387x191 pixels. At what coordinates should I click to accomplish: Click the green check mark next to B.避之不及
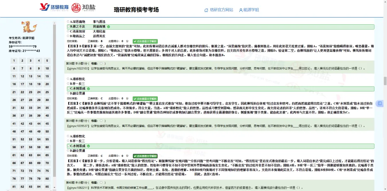[109, 26]
